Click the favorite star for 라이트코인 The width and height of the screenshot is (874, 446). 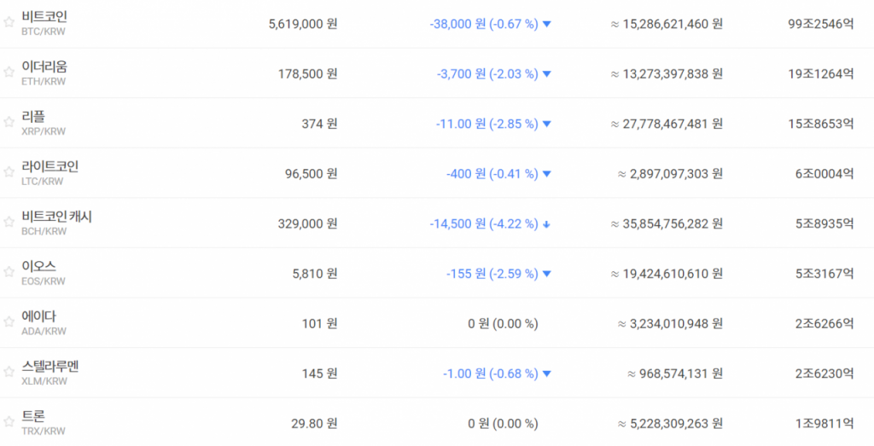[9, 172]
